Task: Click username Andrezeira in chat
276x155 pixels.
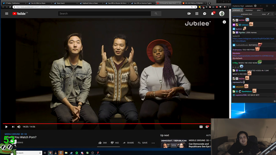Action: (x=237, y=50)
